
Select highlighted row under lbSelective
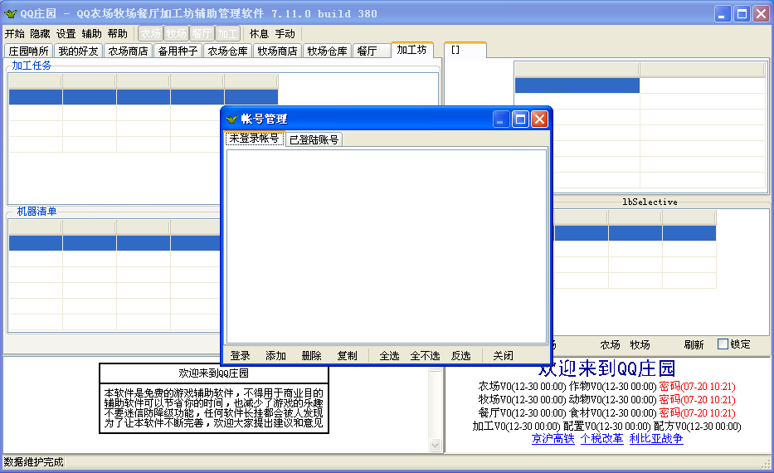pyautogui.click(x=635, y=233)
